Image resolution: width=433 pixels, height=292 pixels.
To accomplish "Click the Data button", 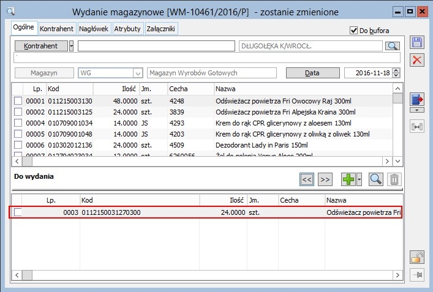I will (x=312, y=73).
